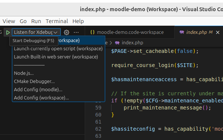
Task: Open the Help menu
Action: [x=78, y=21]
